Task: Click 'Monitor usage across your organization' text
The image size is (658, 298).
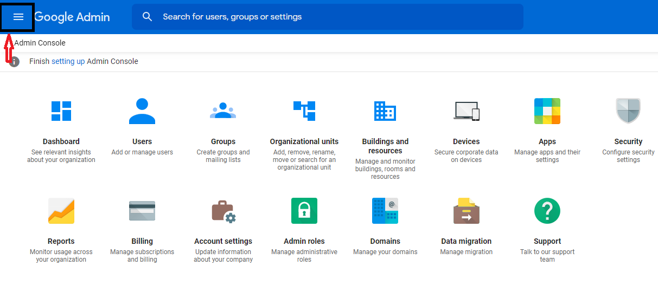Action: [61, 256]
